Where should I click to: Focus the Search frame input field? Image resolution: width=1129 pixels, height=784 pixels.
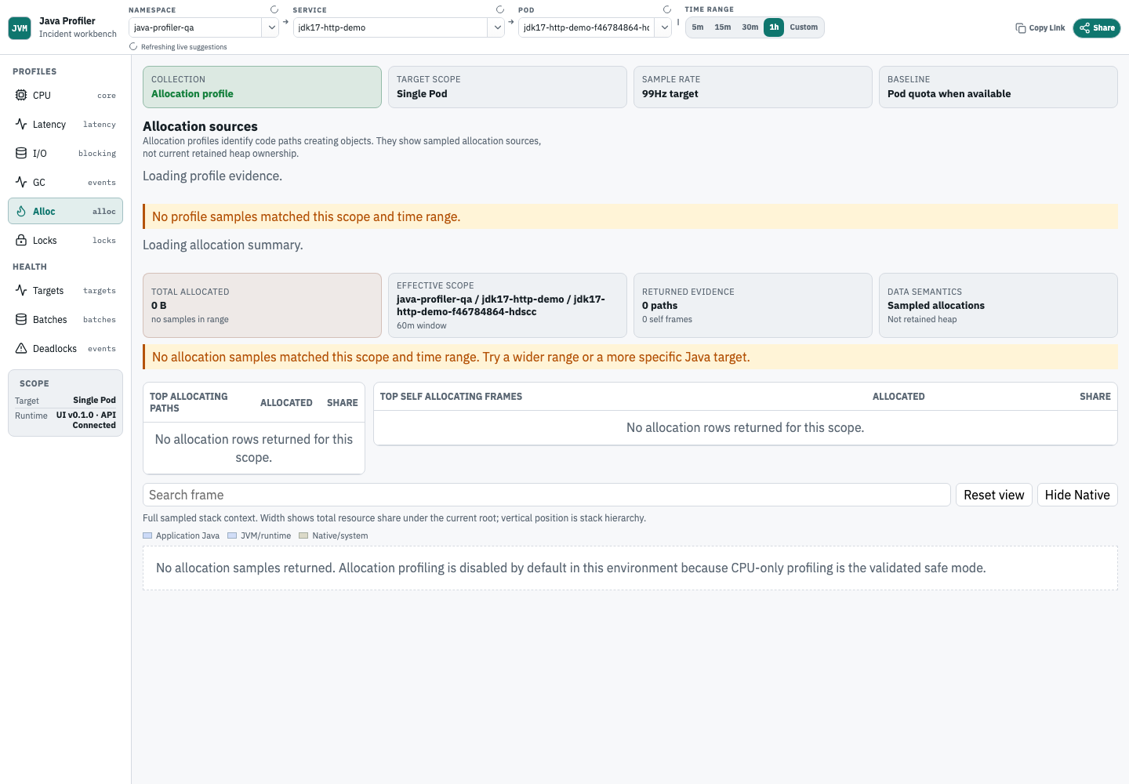click(546, 495)
